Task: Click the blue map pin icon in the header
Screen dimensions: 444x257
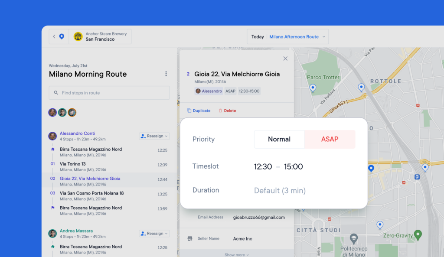Action: coord(62,36)
